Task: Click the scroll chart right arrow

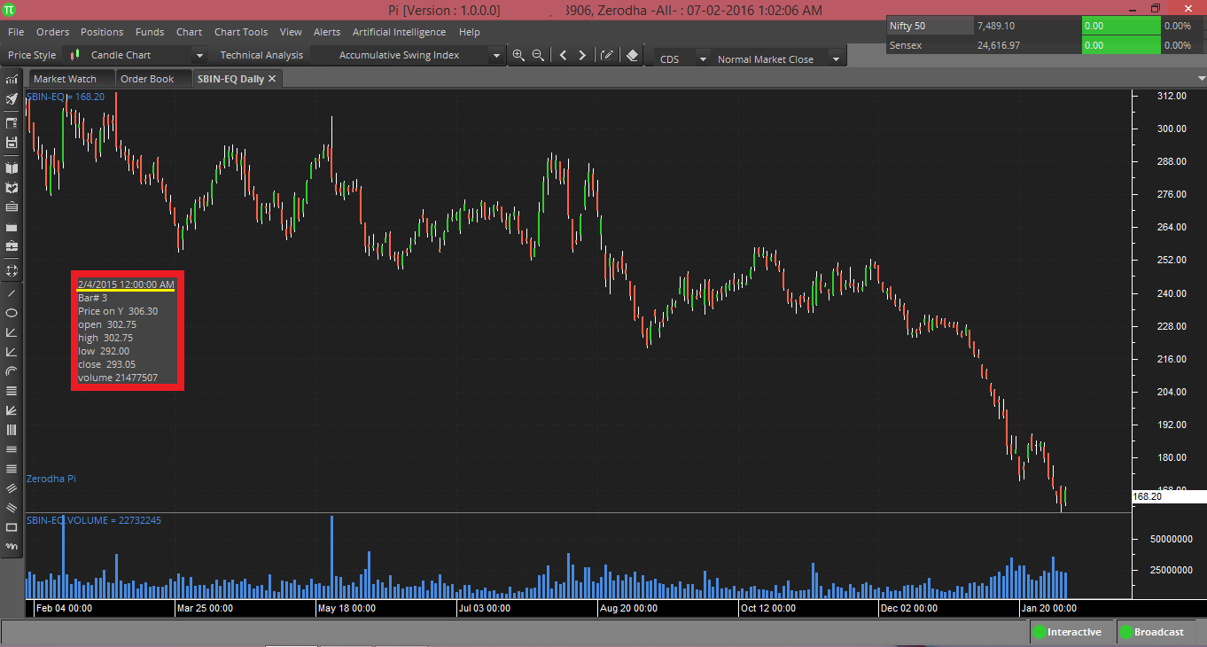Action: (x=582, y=55)
